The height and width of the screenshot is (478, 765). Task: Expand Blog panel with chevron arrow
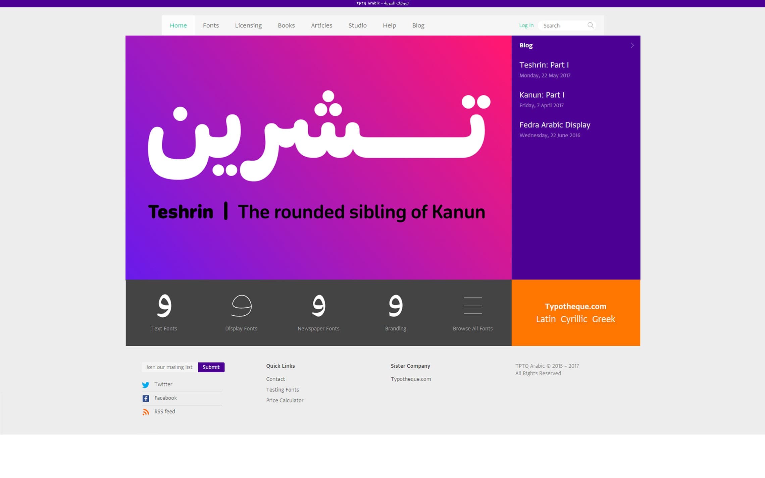coord(632,45)
